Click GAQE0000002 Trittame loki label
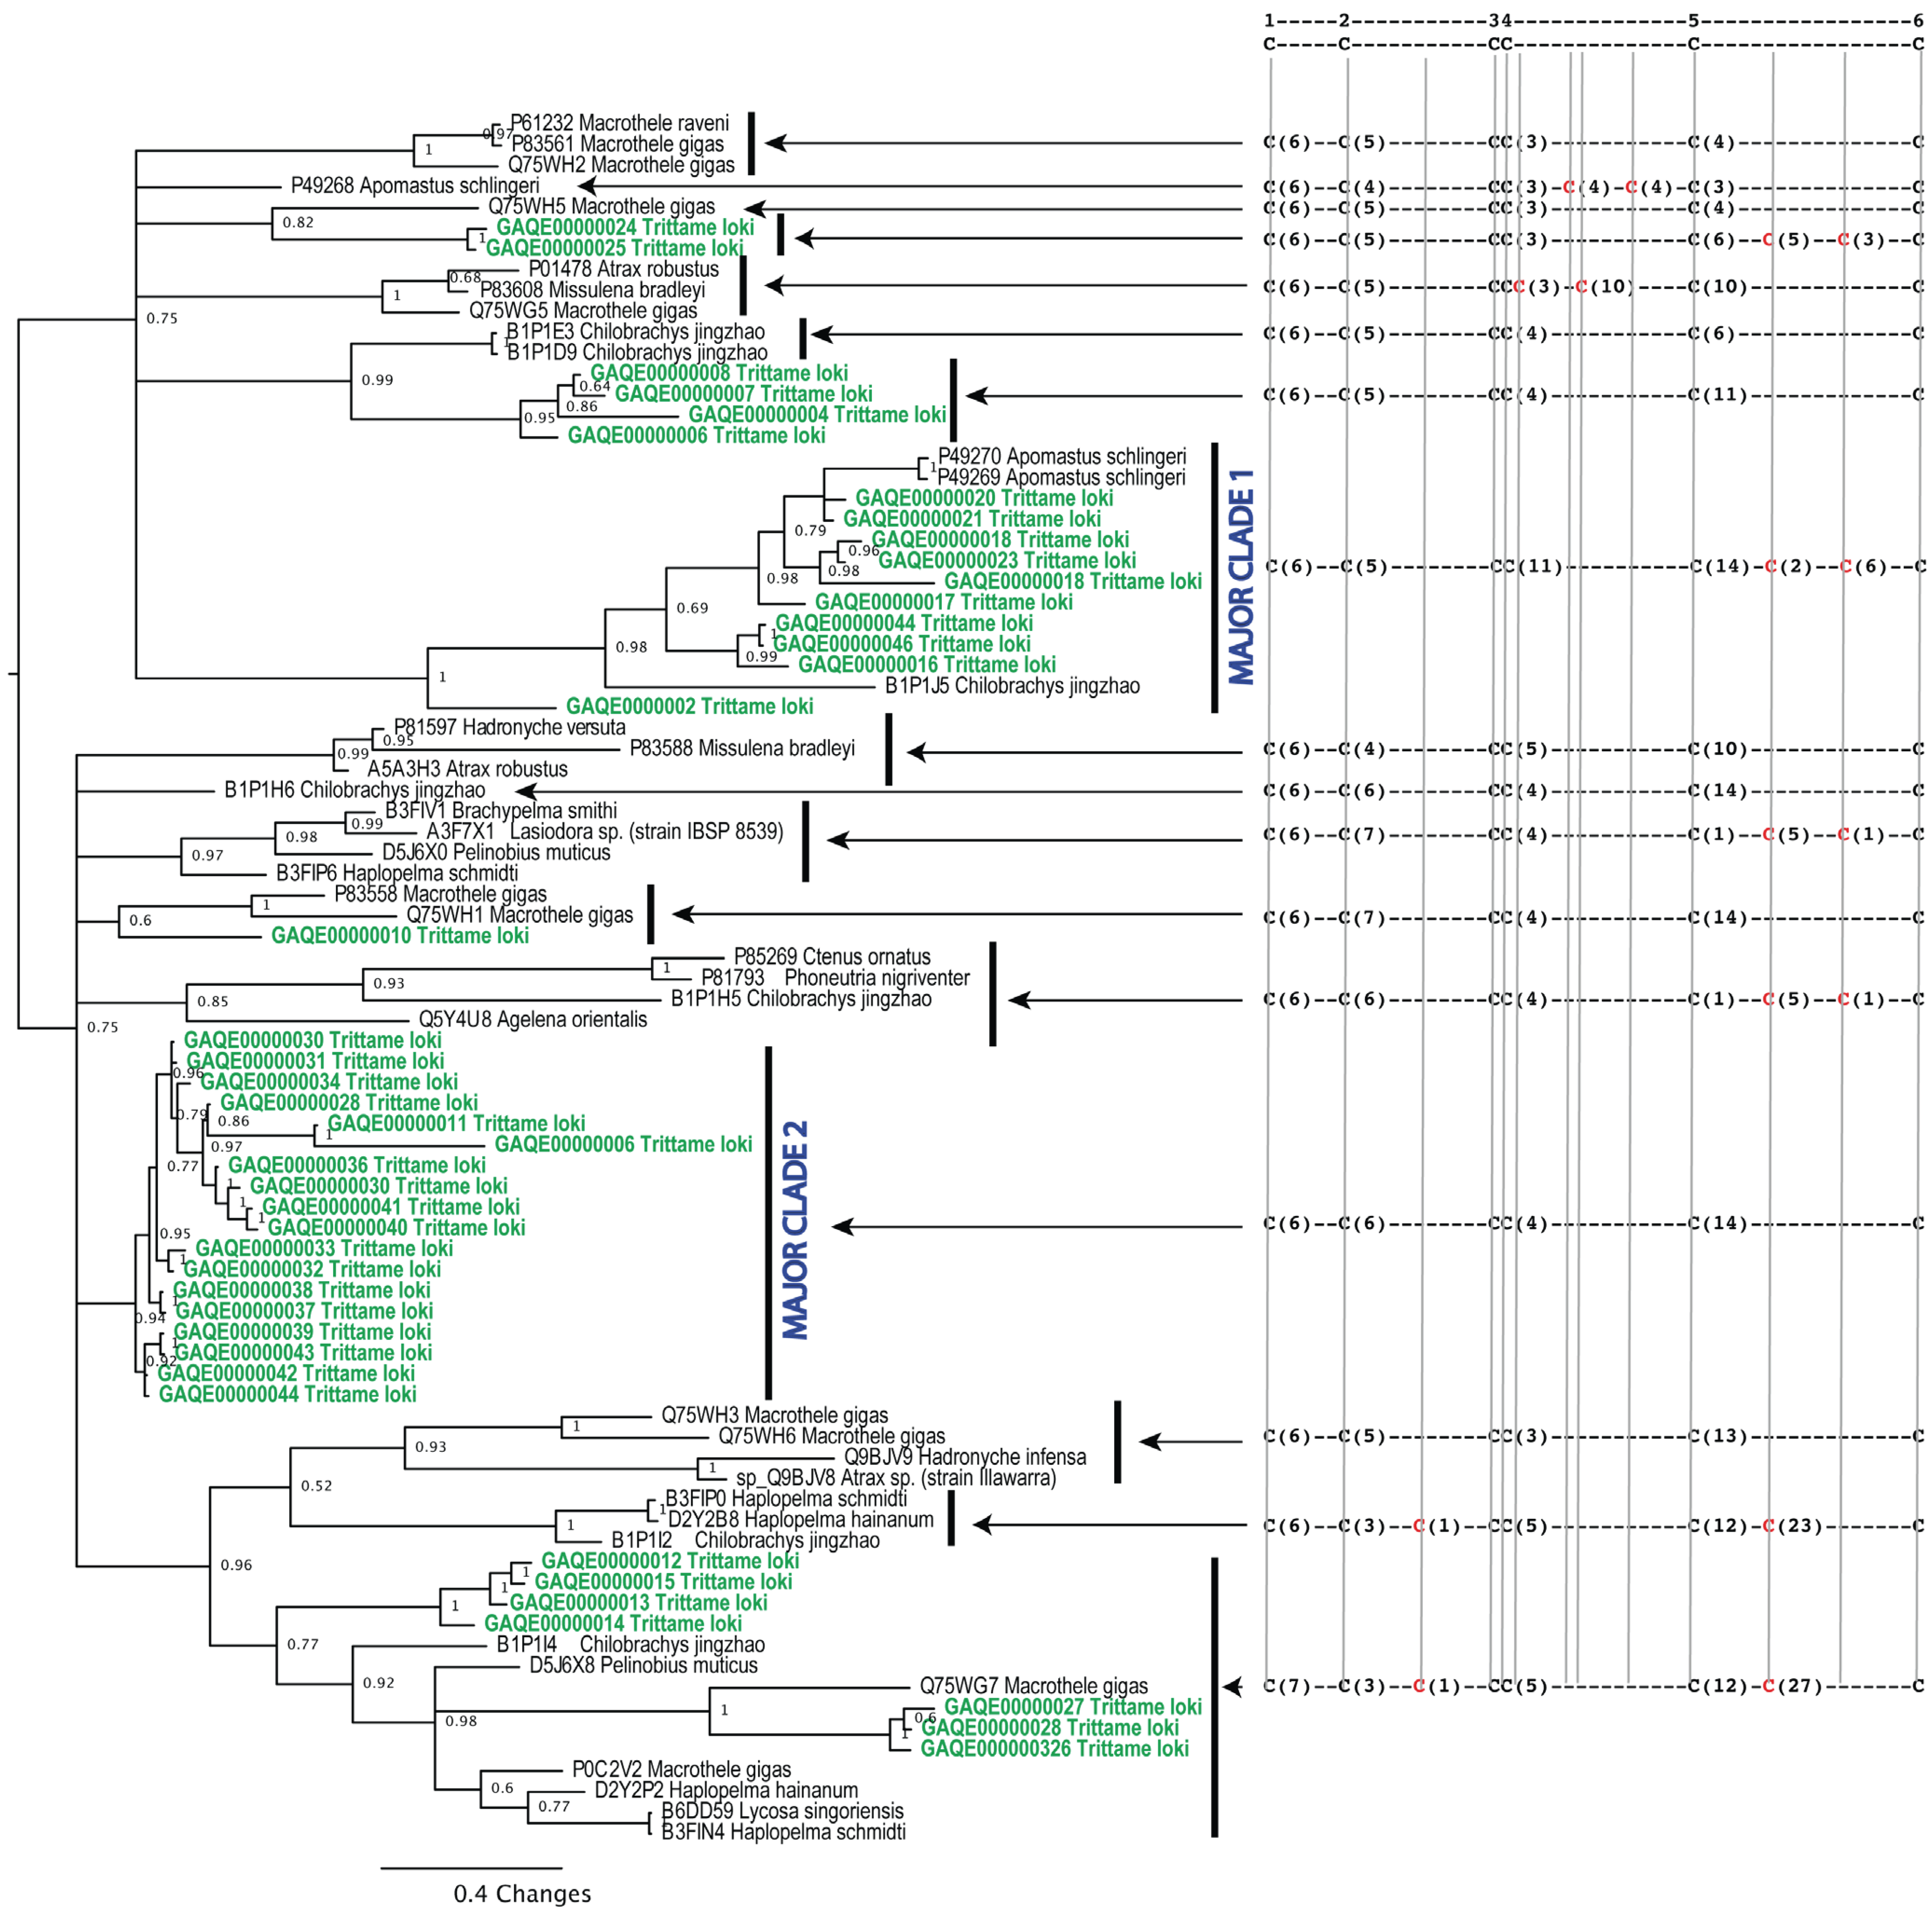 click(689, 707)
